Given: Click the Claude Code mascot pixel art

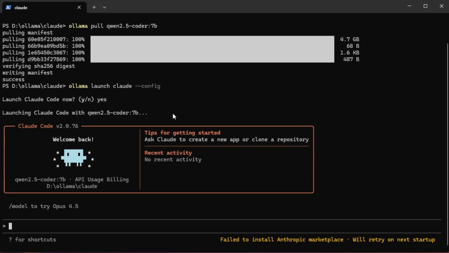Looking at the screenshot, I should (74, 158).
